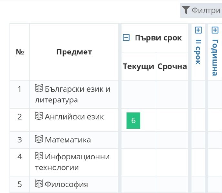222x193 pixels.
Task: Click the book icon beside Информационни технологии
Action: (x=39, y=156)
